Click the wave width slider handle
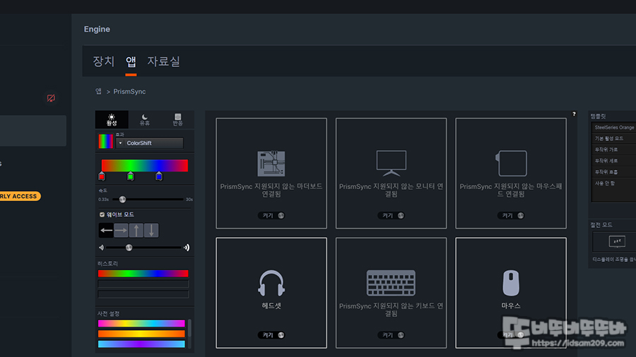 [x=129, y=248]
